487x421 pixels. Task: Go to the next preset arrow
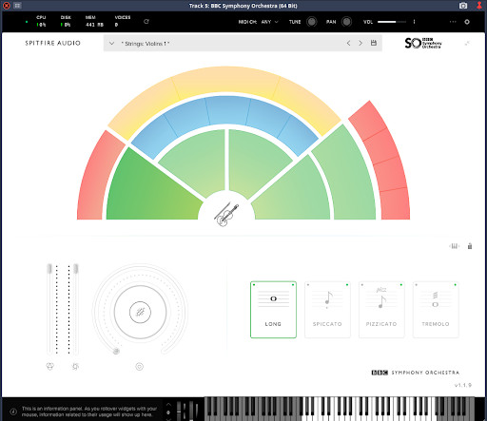pyautogui.click(x=360, y=43)
